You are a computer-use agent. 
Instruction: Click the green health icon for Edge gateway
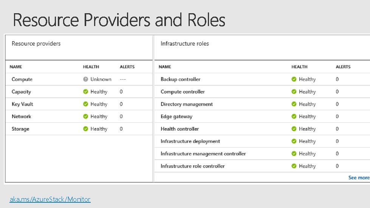[x=294, y=117]
